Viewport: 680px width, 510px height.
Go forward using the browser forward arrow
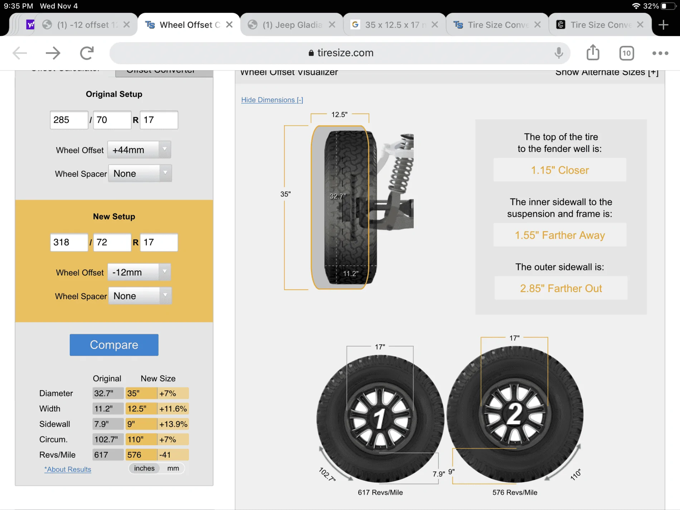pos(53,53)
